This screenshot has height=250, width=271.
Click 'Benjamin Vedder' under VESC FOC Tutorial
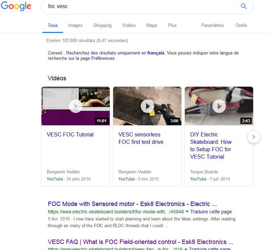(x=63, y=172)
